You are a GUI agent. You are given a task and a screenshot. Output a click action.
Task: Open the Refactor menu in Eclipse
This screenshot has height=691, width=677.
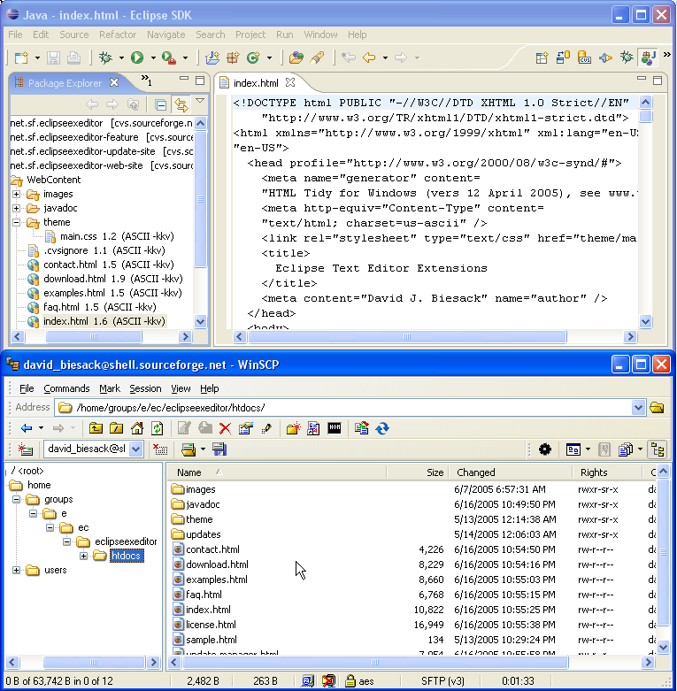pos(118,35)
